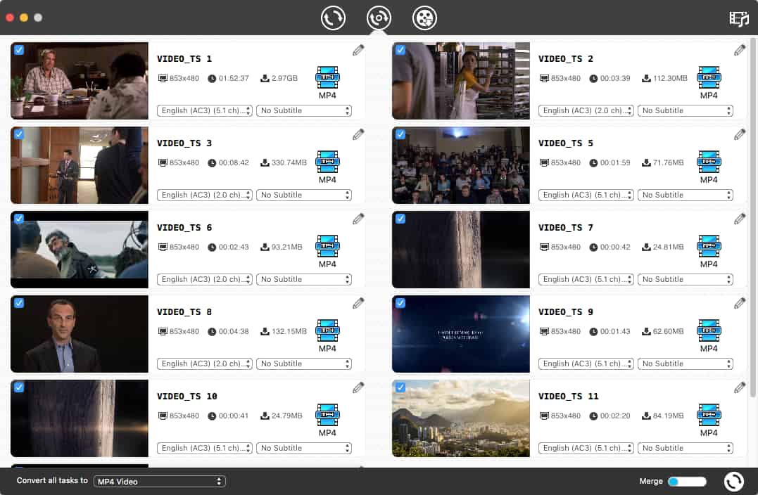Open audio track dropdown for VIDEO_TS 8
Viewport: 758px width, 495px height.
click(x=205, y=364)
